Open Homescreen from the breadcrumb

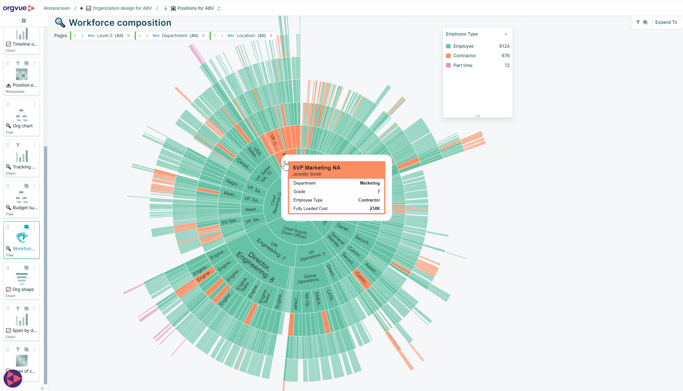click(57, 8)
